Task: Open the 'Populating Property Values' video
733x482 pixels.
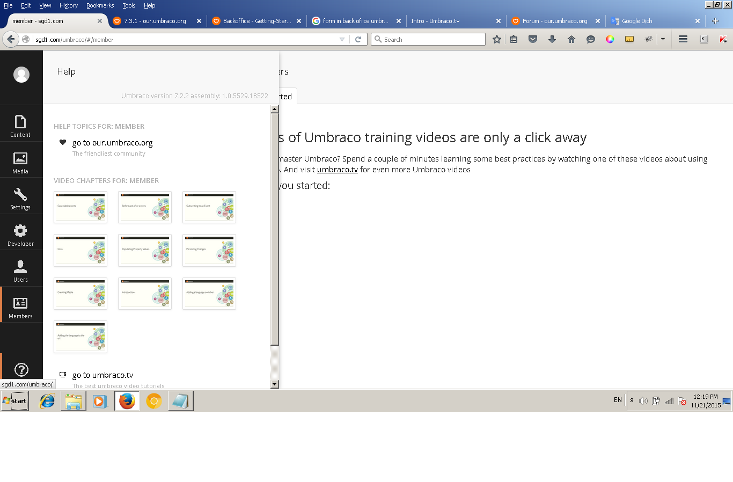Action: (x=145, y=250)
